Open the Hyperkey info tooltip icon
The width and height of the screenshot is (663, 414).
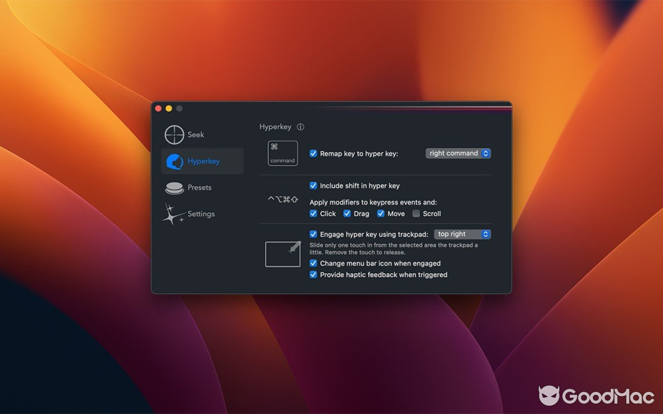click(300, 126)
